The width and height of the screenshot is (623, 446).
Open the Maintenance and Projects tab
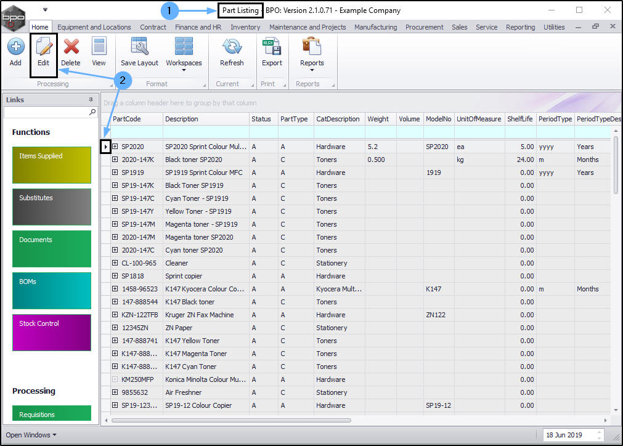pos(307,27)
